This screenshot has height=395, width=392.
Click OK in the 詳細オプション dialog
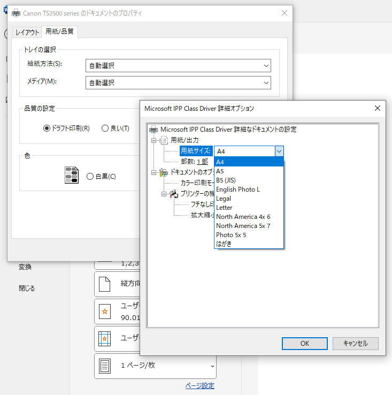[x=305, y=344]
